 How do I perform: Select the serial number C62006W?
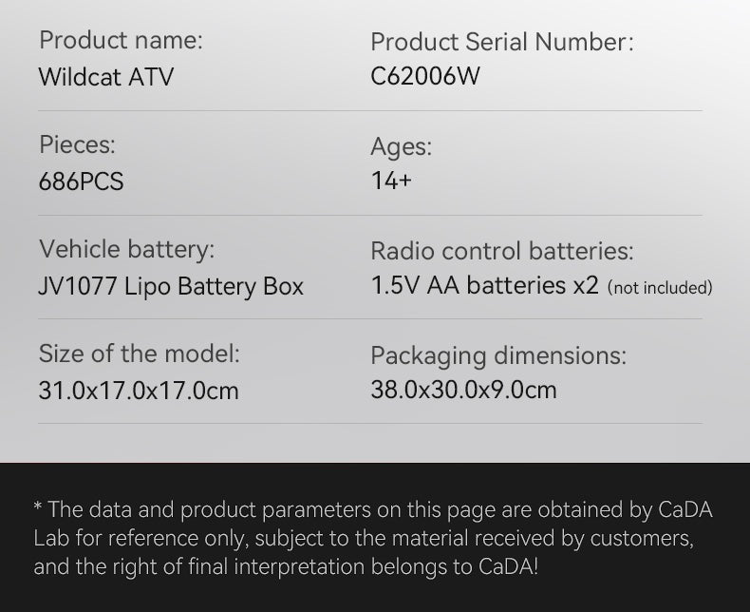[x=425, y=77]
